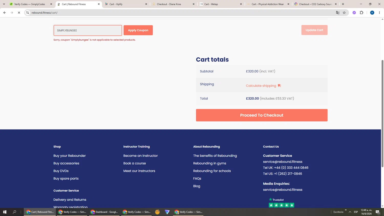Click the Apply Coupon button
The image size is (384, 216).
coord(138,30)
